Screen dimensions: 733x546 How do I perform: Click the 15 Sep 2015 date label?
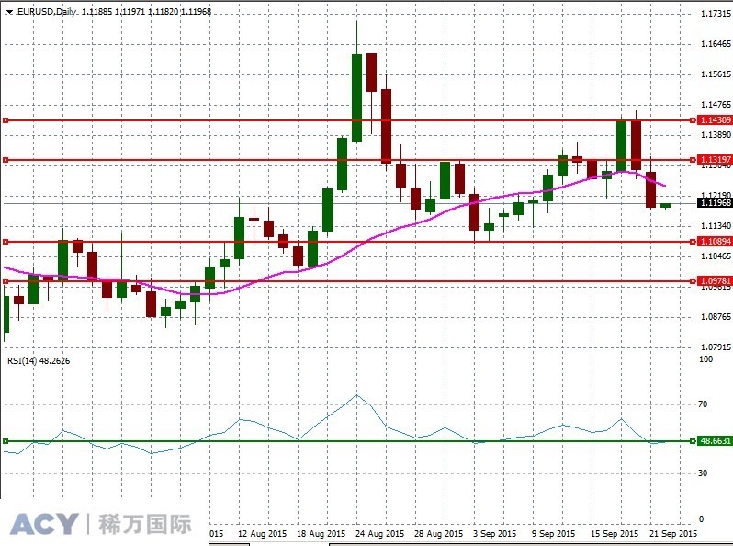click(x=615, y=534)
